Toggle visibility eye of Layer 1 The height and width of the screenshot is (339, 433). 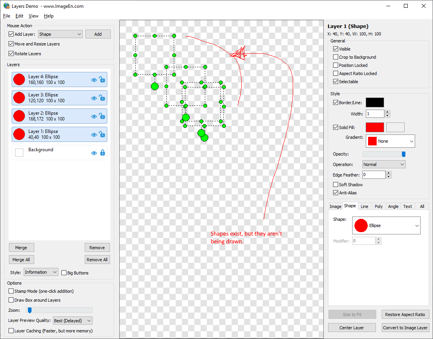coord(94,135)
